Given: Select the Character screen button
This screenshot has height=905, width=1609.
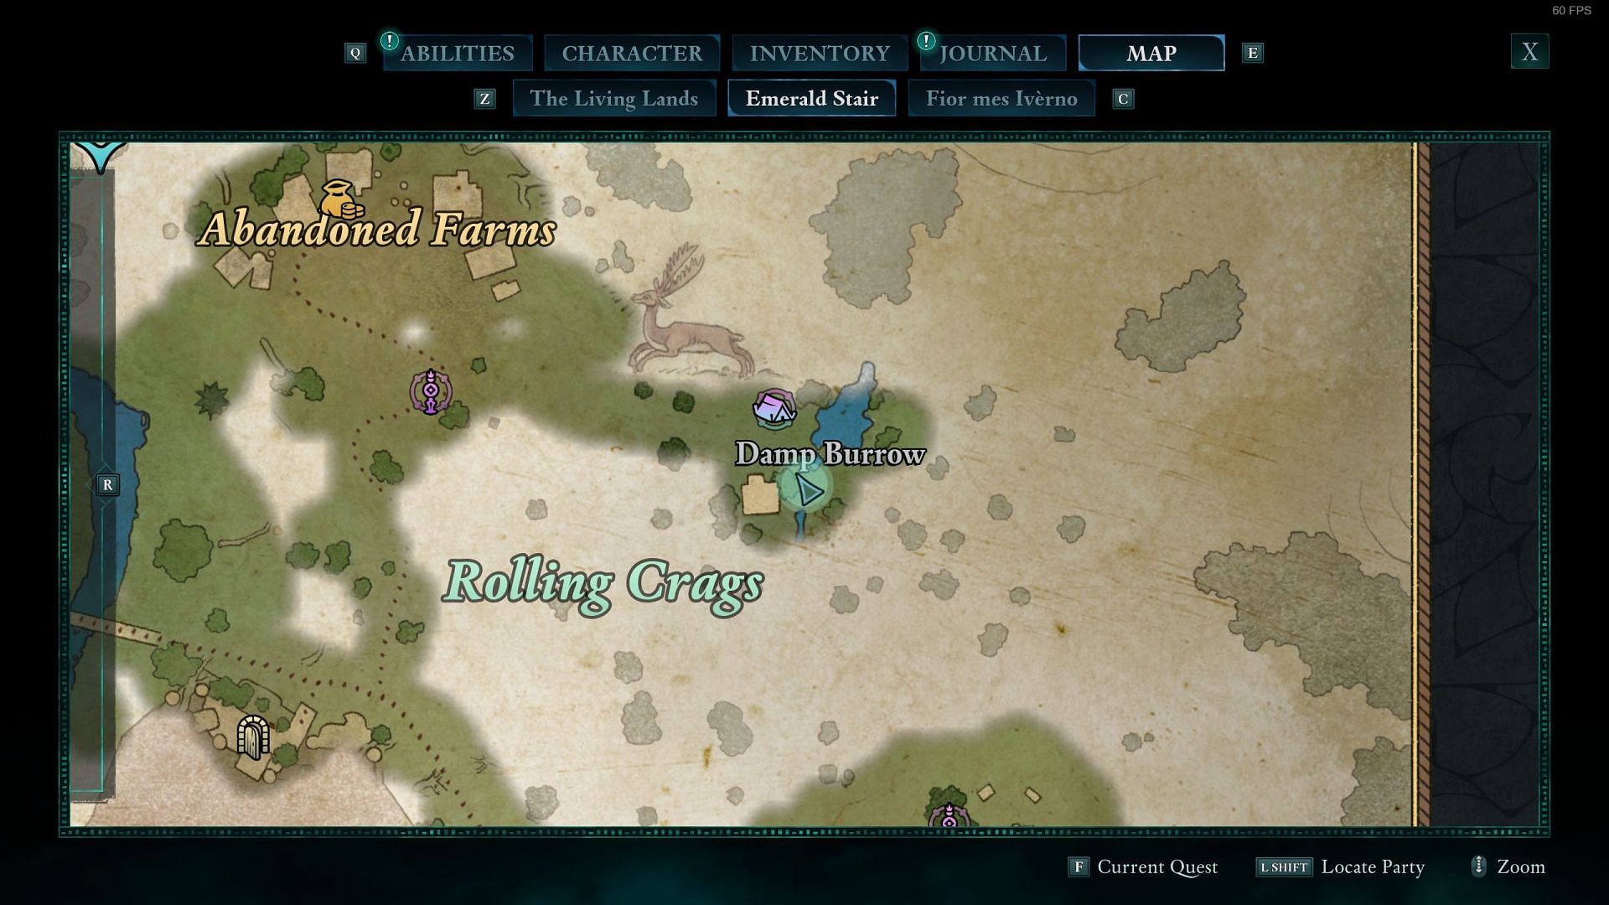Looking at the screenshot, I should pos(632,51).
